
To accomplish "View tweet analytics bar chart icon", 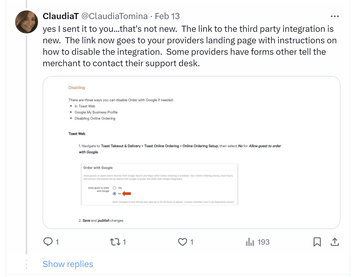I will 250,242.
